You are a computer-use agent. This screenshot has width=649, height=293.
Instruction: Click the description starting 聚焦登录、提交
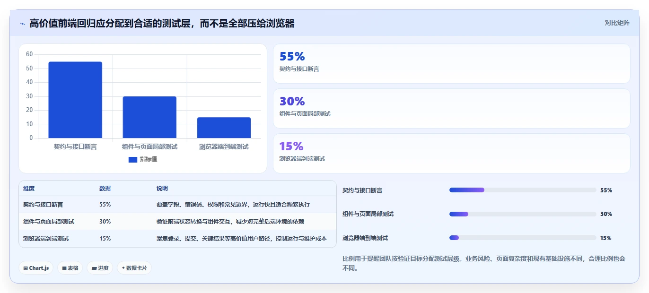tap(242, 239)
